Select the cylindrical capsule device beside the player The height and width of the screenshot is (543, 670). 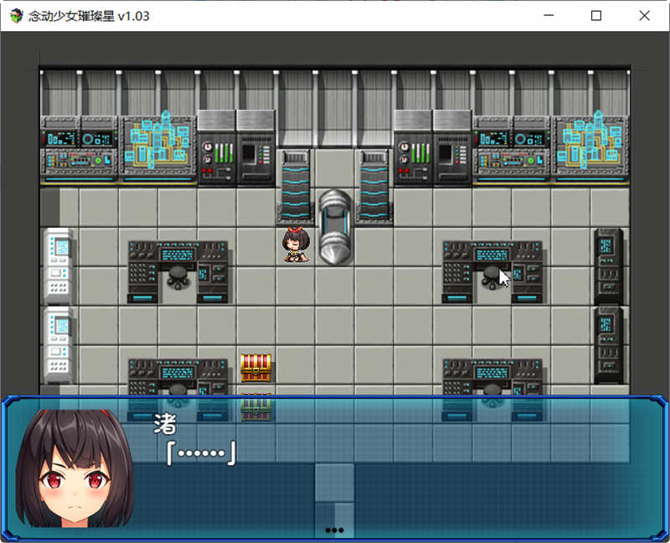point(333,226)
